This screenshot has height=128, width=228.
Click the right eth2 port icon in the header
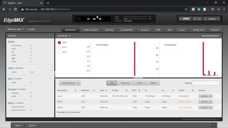tap(100, 19)
